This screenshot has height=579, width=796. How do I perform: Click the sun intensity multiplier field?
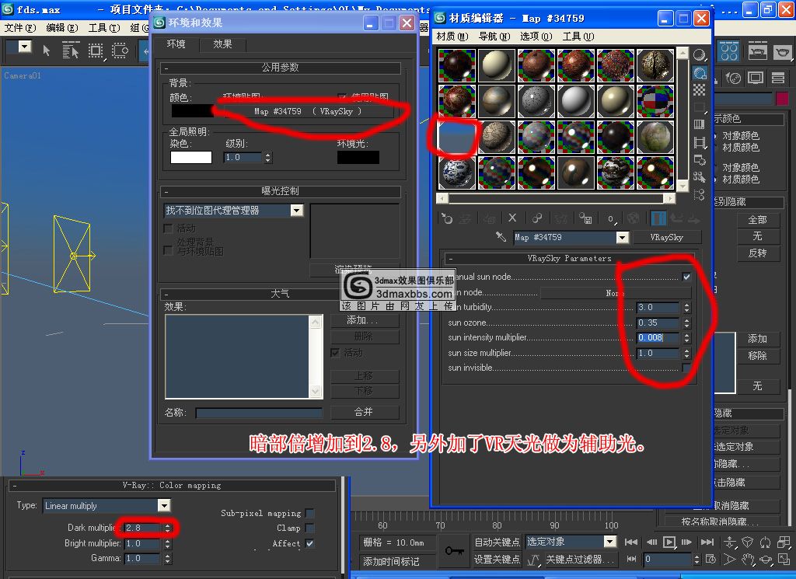658,337
